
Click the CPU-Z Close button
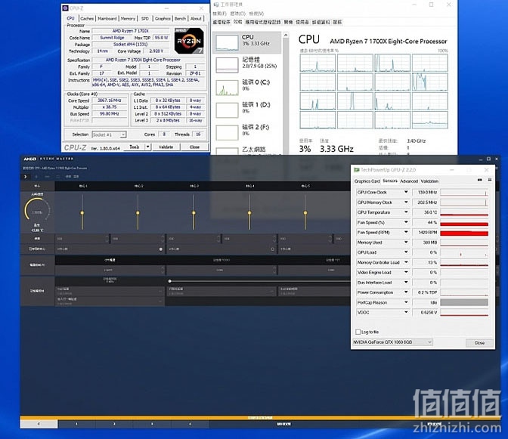click(x=194, y=147)
